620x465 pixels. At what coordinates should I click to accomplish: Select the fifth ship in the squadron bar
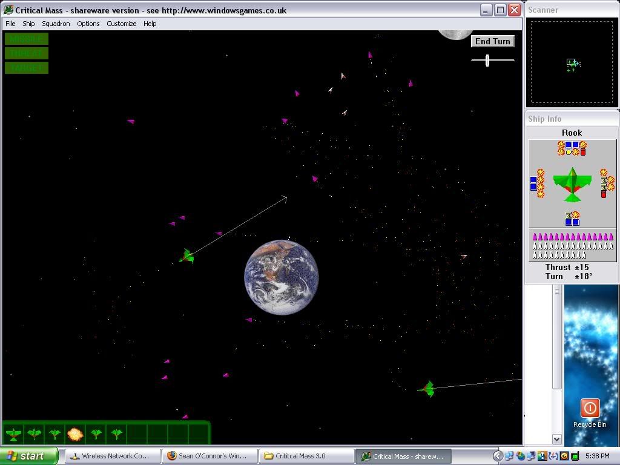pos(96,434)
